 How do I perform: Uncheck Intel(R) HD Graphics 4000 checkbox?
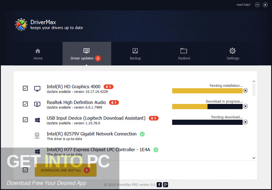pyautogui.click(x=25, y=88)
